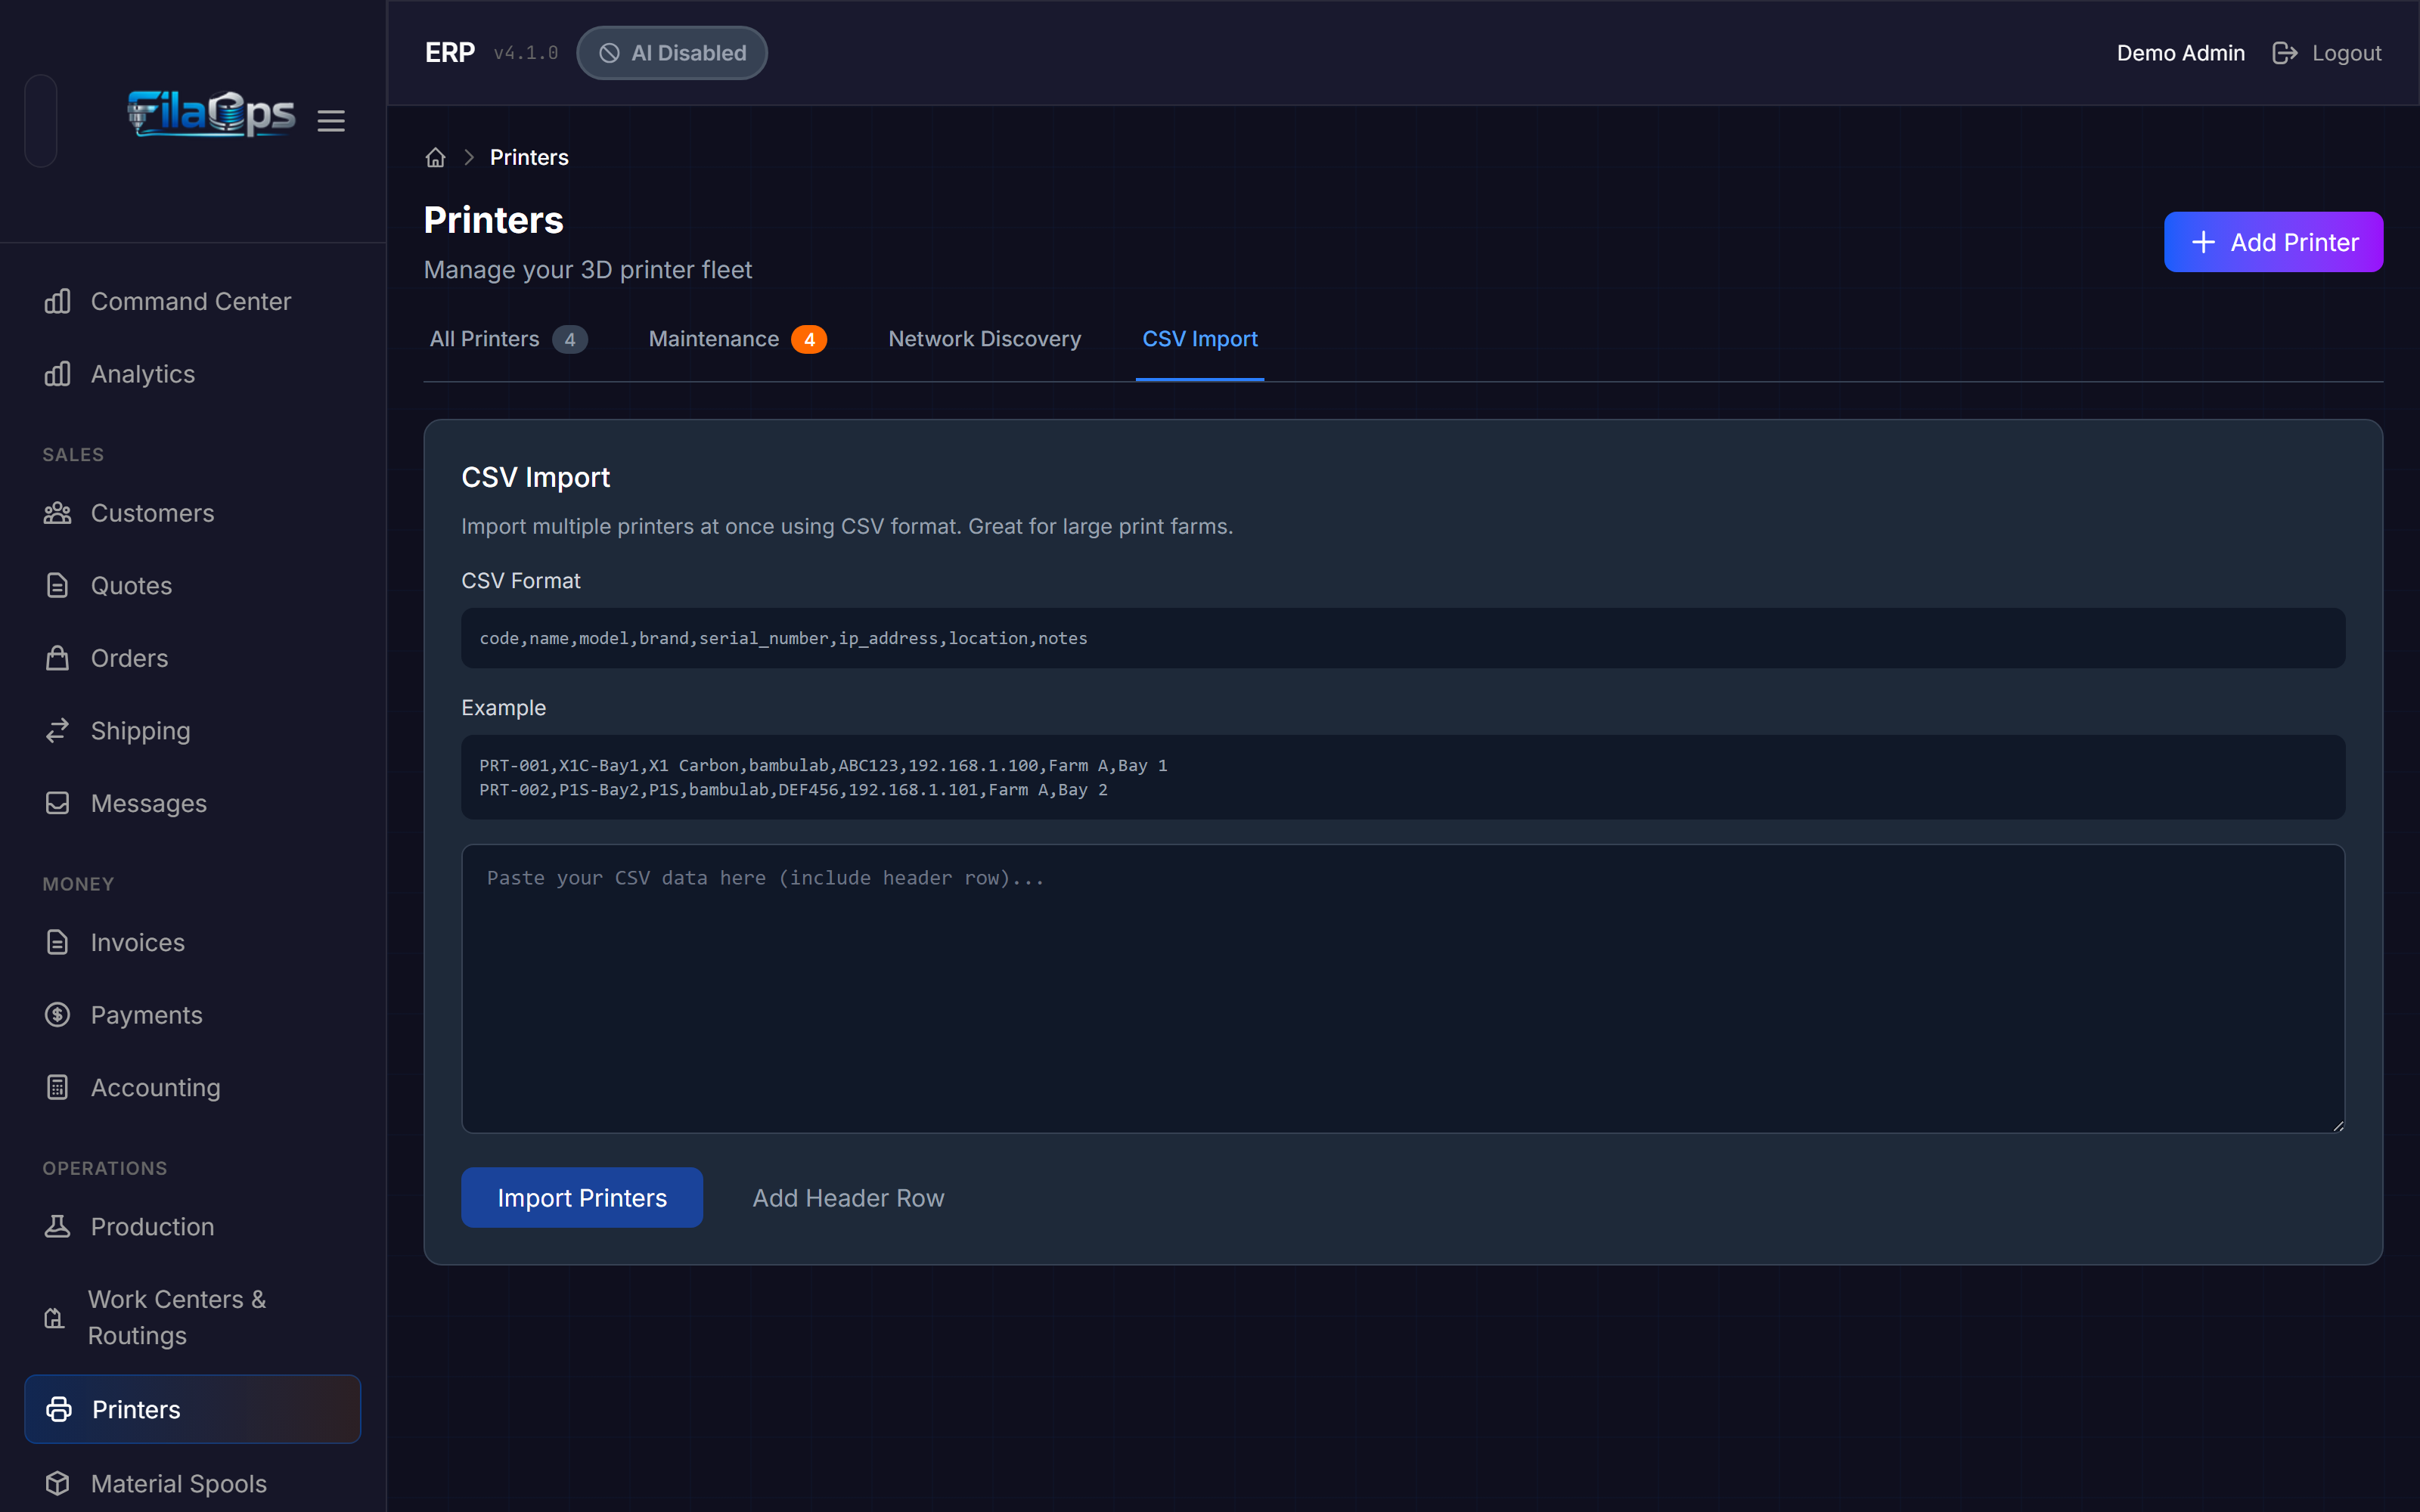Navigate to Orders
The image size is (2420, 1512).
pyautogui.click(x=193, y=658)
